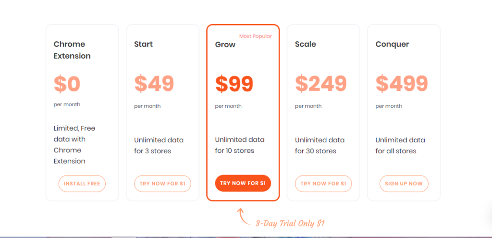This screenshot has width=492, height=238.
Task: Click the $49 price in Start card
Action: pos(154,84)
